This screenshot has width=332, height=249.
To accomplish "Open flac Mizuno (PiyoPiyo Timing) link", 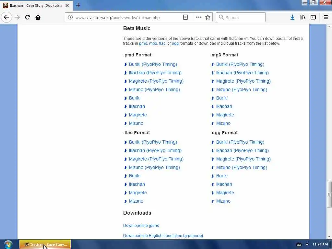I will [154, 168].
